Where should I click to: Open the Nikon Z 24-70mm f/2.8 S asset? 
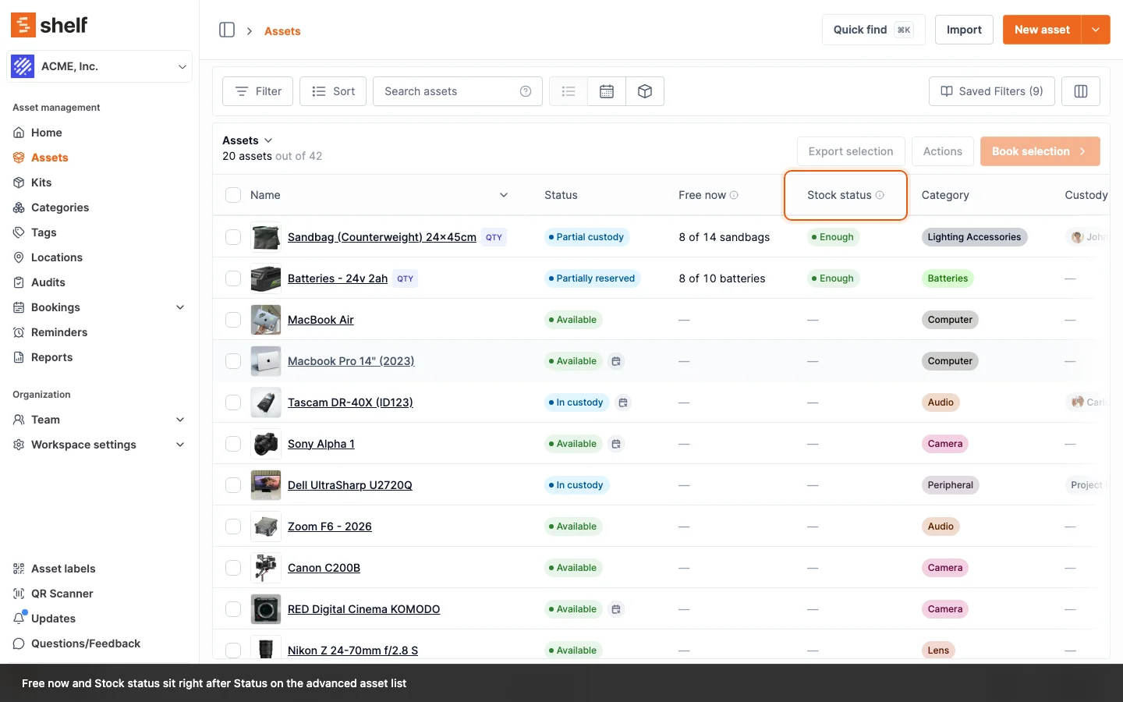click(352, 651)
